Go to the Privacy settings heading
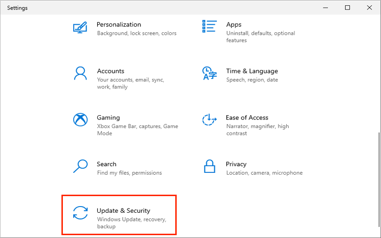 [x=236, y=164]
